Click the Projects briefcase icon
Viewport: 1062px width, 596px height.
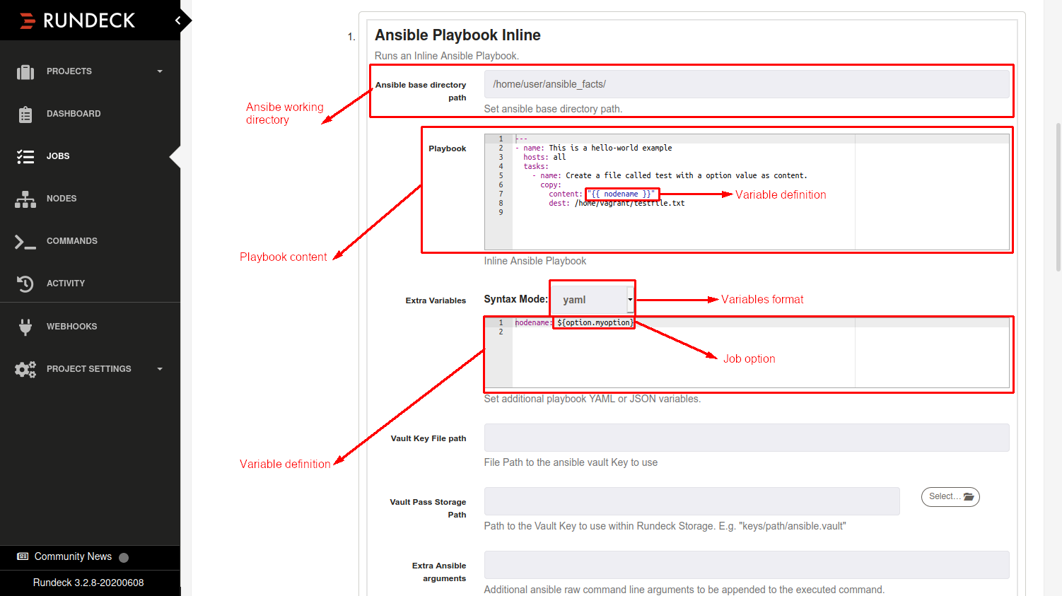[25, 71]
